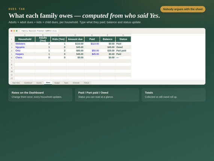This screenshot has height=161, width=214.
Task: Click the Household column header cell
Action: point(25,39)
